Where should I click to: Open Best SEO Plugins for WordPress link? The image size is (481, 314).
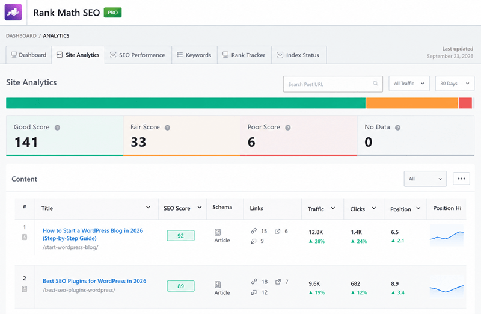coord(94,281)
